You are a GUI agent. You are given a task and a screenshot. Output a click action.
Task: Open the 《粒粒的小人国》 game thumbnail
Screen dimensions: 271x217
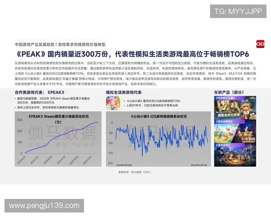(235, 108)
